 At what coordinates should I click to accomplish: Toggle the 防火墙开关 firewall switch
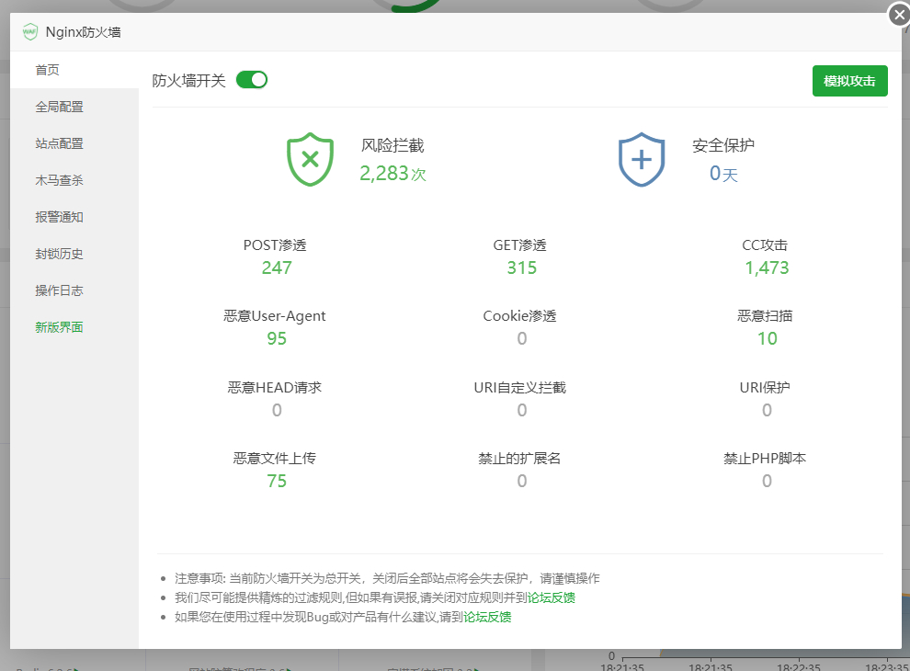coord(251,80)
